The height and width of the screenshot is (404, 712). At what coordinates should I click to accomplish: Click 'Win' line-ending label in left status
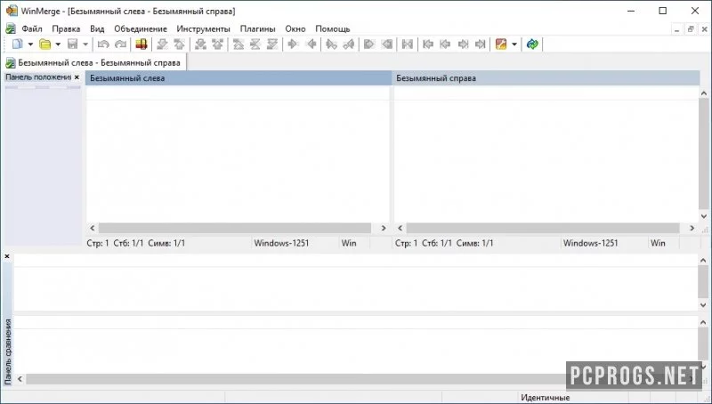point(349,243)
